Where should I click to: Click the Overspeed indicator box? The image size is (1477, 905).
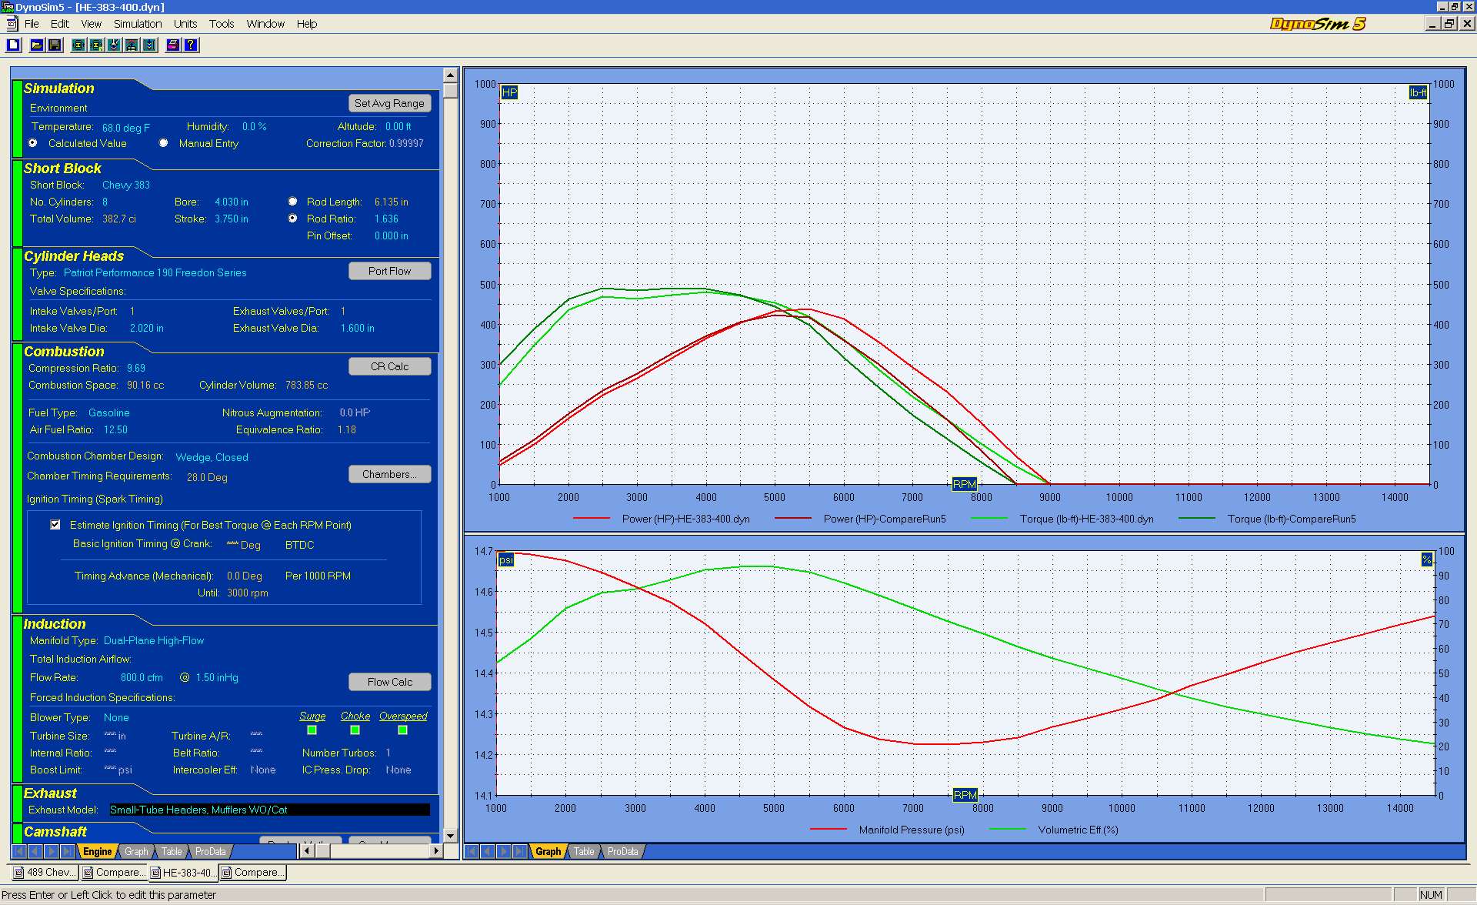[x=402, y=730]
